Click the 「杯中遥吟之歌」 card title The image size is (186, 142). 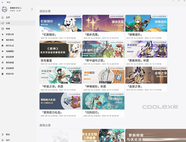tap(94, 61)
